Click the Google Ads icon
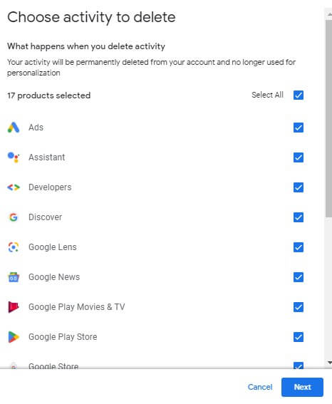This screenshot has width=332, height=404. click(14, 128)
